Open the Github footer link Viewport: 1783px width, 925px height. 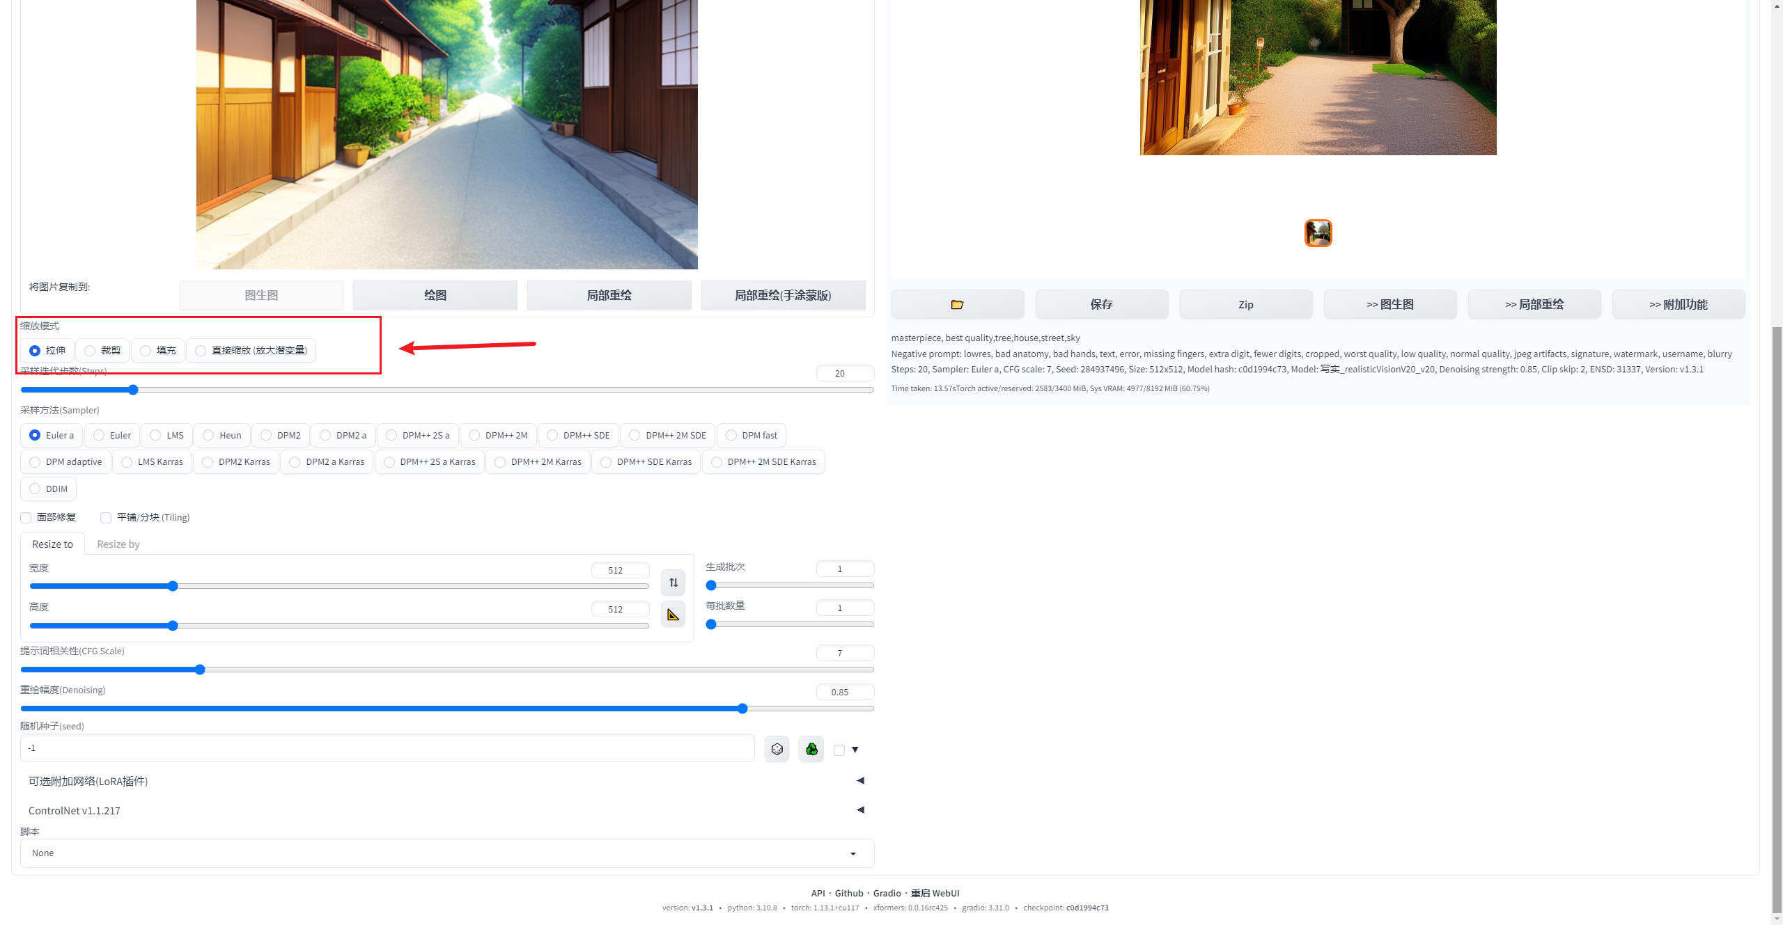coord(848,893)
